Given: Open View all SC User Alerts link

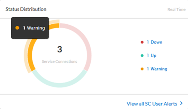Looking at the screenshot, I should coord(152,104).
